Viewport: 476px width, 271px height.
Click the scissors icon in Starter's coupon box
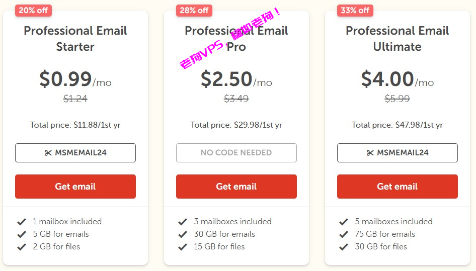pos(48,153)
